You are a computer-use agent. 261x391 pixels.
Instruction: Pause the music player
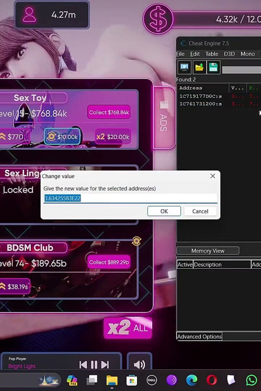coord(94,364)
